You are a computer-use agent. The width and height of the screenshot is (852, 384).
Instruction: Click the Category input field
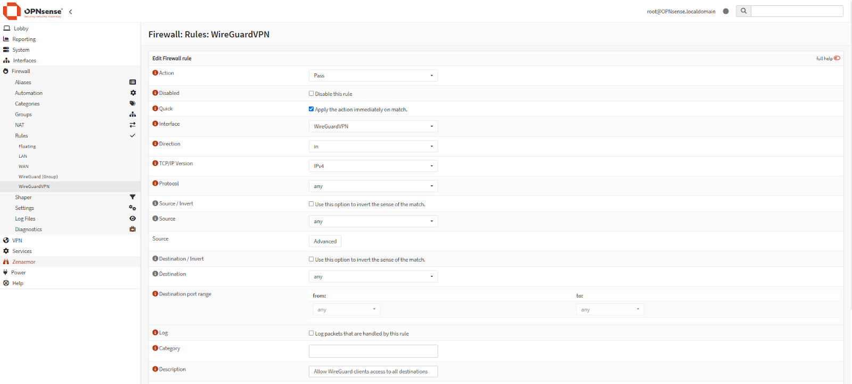pyautogui.click(x=373, y=352)
